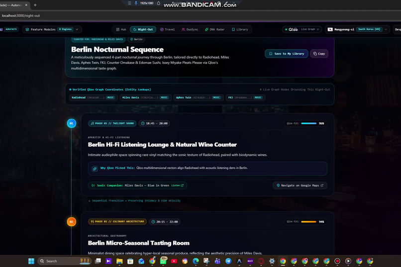Select the Aphex Twin entity chip
Image resolution: width=401 pixels, height=267 pixels.
[x=199, y=97]
